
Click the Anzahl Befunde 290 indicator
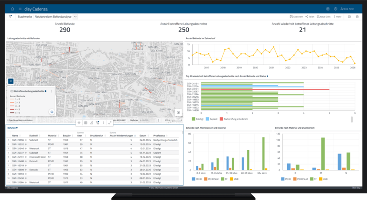(x=65, y=28)
